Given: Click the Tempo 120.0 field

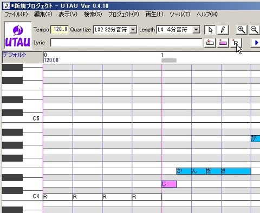Looking at the screenshot, I should [x=60, y=30].
